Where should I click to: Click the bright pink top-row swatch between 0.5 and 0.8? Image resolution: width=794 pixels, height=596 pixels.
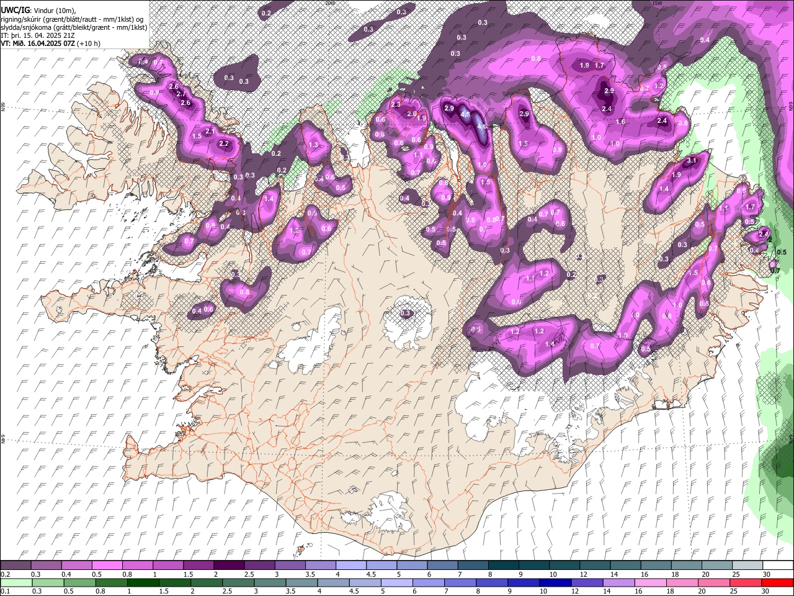[107, 566]
